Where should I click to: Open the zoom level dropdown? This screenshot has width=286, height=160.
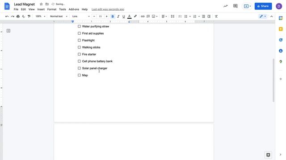40,16
